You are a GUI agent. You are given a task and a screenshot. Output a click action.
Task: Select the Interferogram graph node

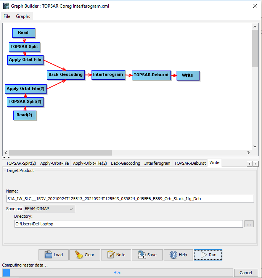[x=108, y=75]
